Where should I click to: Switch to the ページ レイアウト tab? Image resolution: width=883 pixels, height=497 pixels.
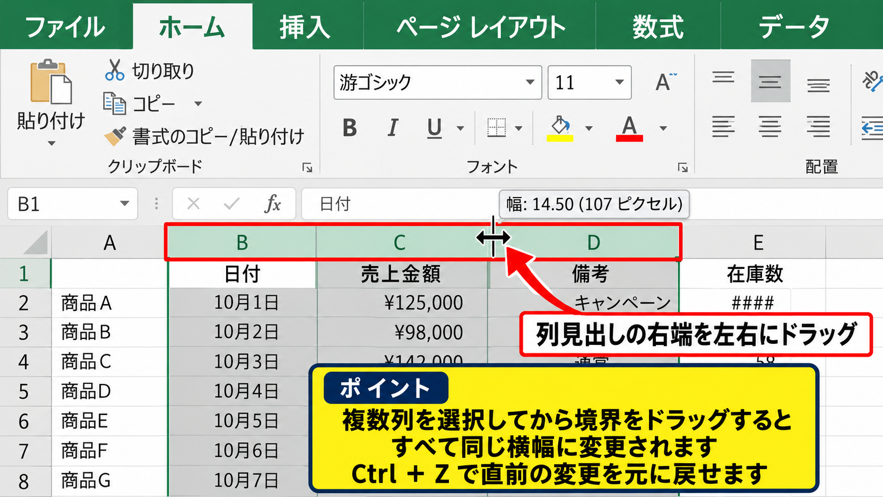(x=481, y=26)
